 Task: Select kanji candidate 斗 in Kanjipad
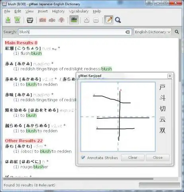tap(162, 98)
